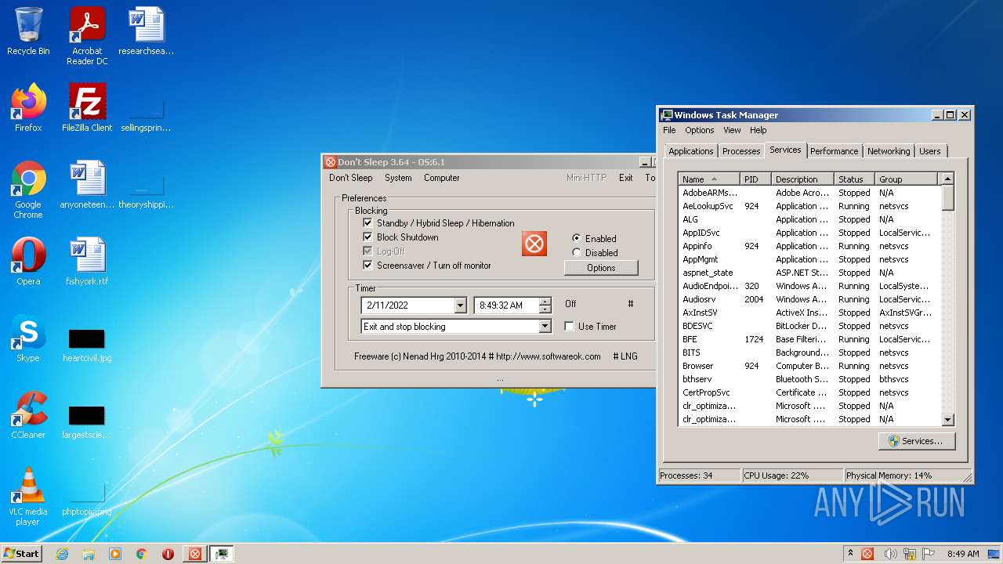Click the # symbol beside timer Off
This screenshot has height=564, width=1003.
tap(631, 304)
